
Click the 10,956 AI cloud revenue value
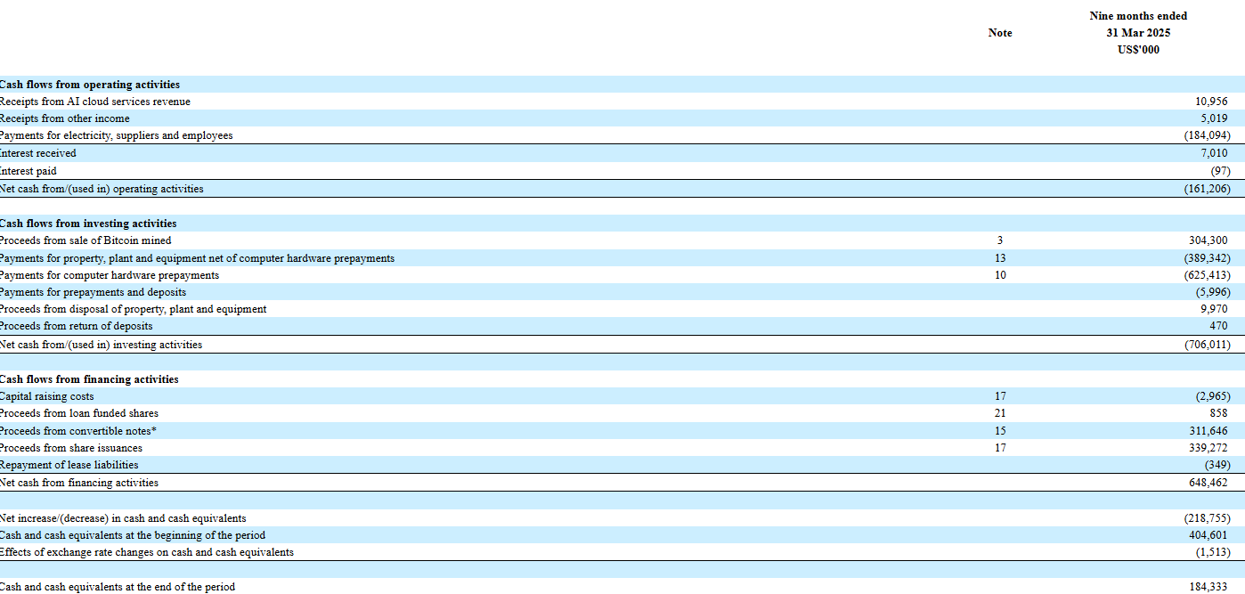coord(1211,102)
